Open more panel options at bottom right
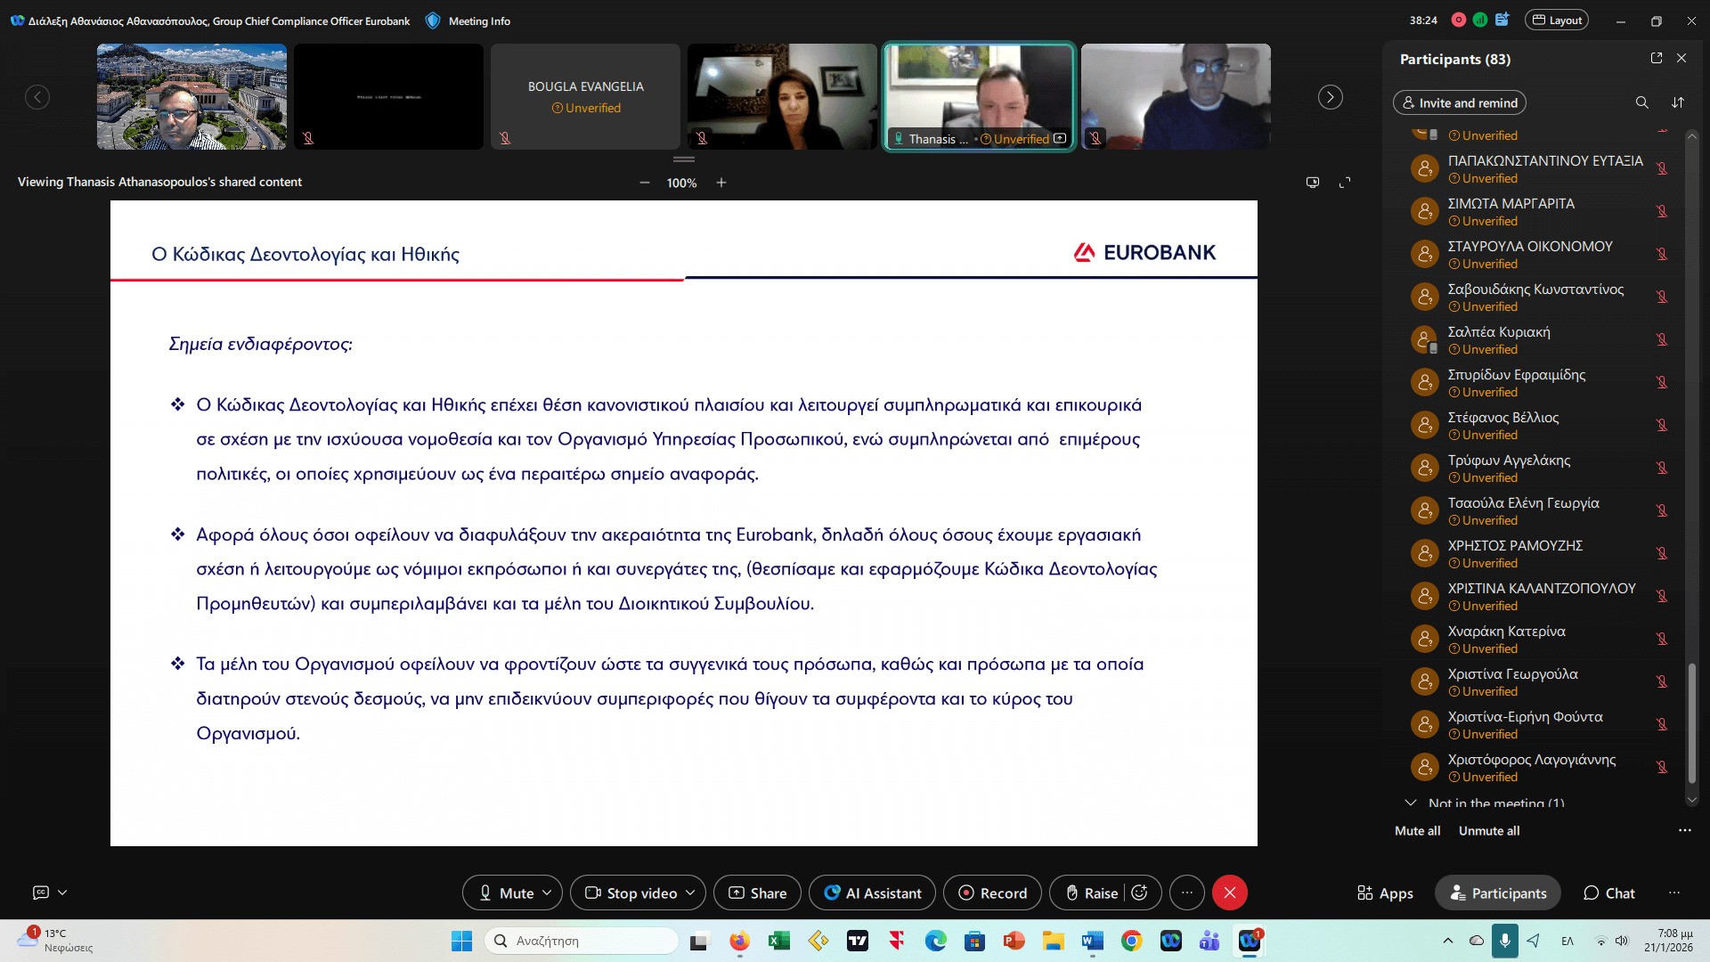Screen dimensions: 1710x962 (x=1674, y=893)
